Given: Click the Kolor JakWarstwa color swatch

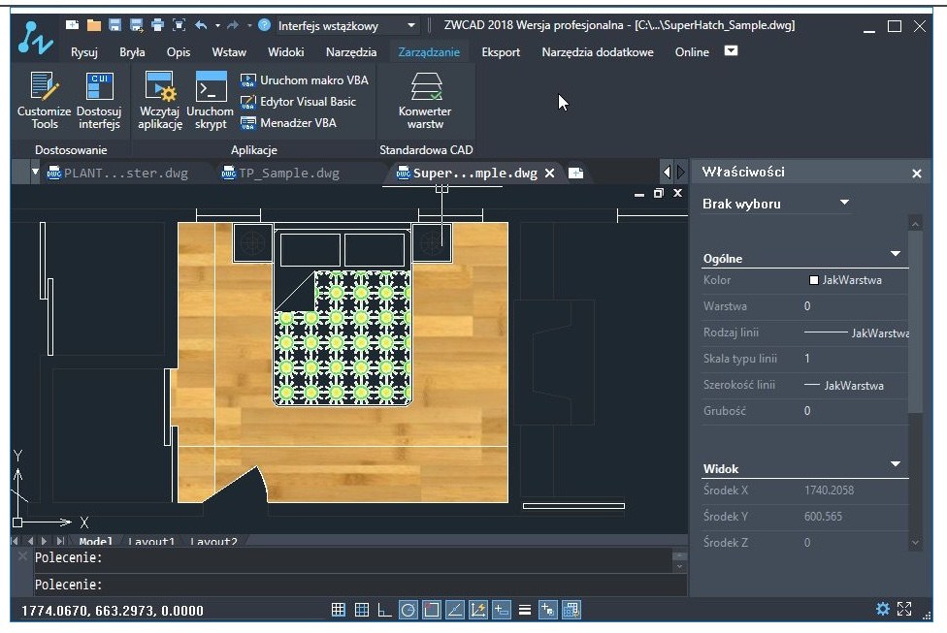Looking at the screenshot, I should (813, 280).
